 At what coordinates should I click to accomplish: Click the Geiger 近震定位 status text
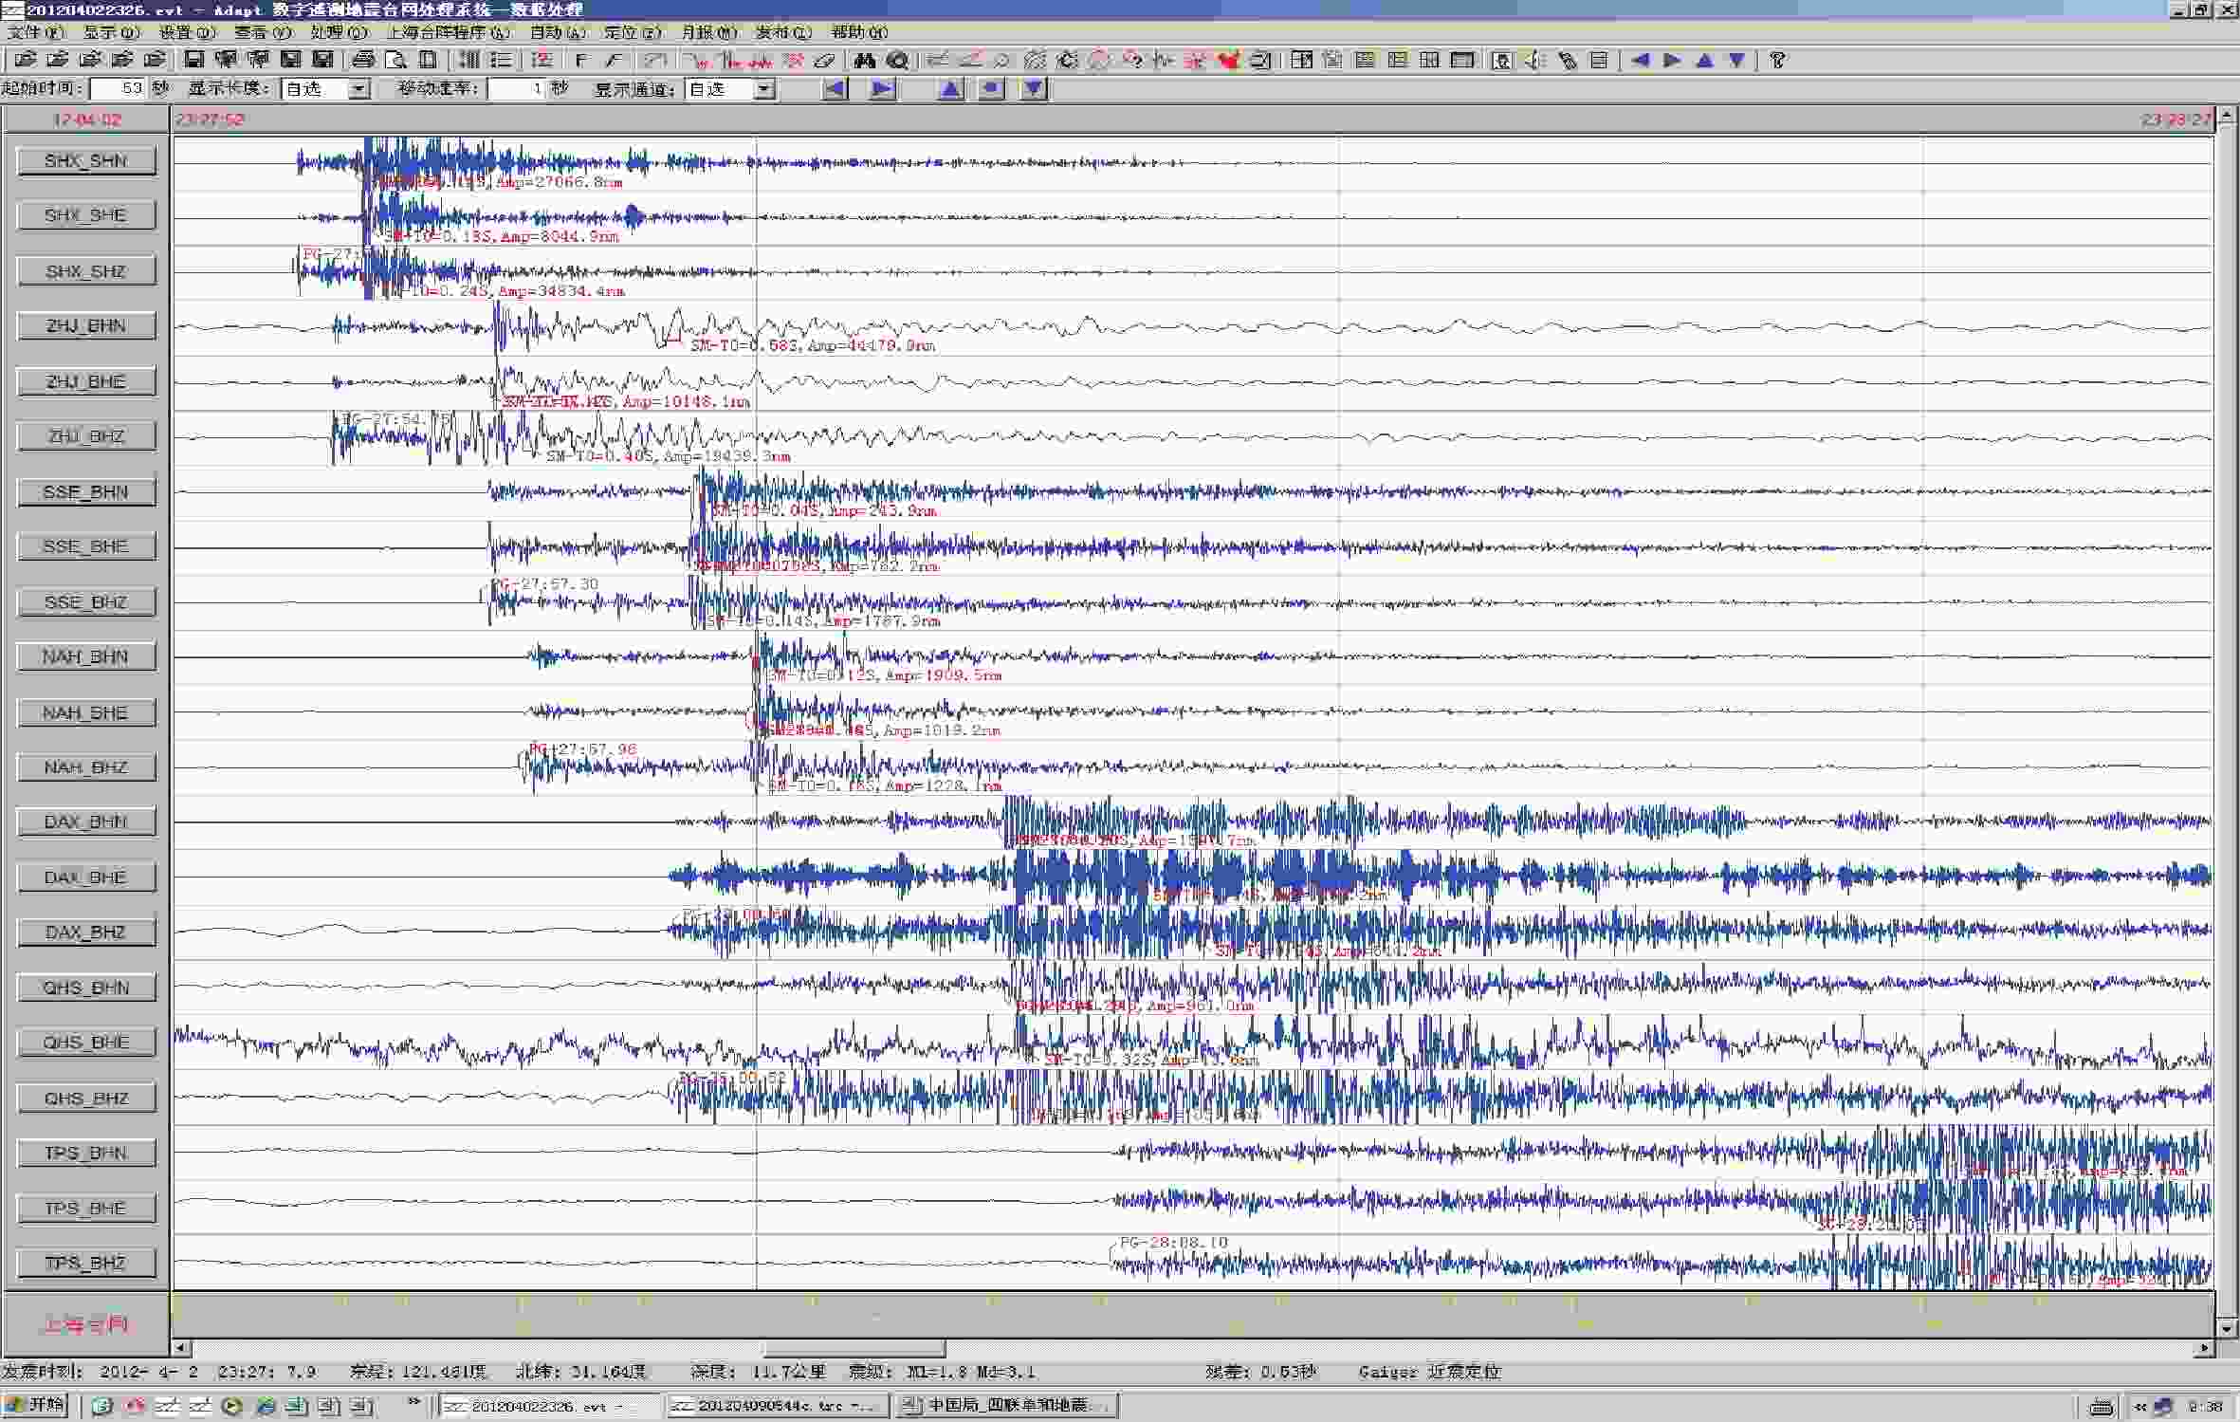pyautogui.click(x=1429, y=1372)
